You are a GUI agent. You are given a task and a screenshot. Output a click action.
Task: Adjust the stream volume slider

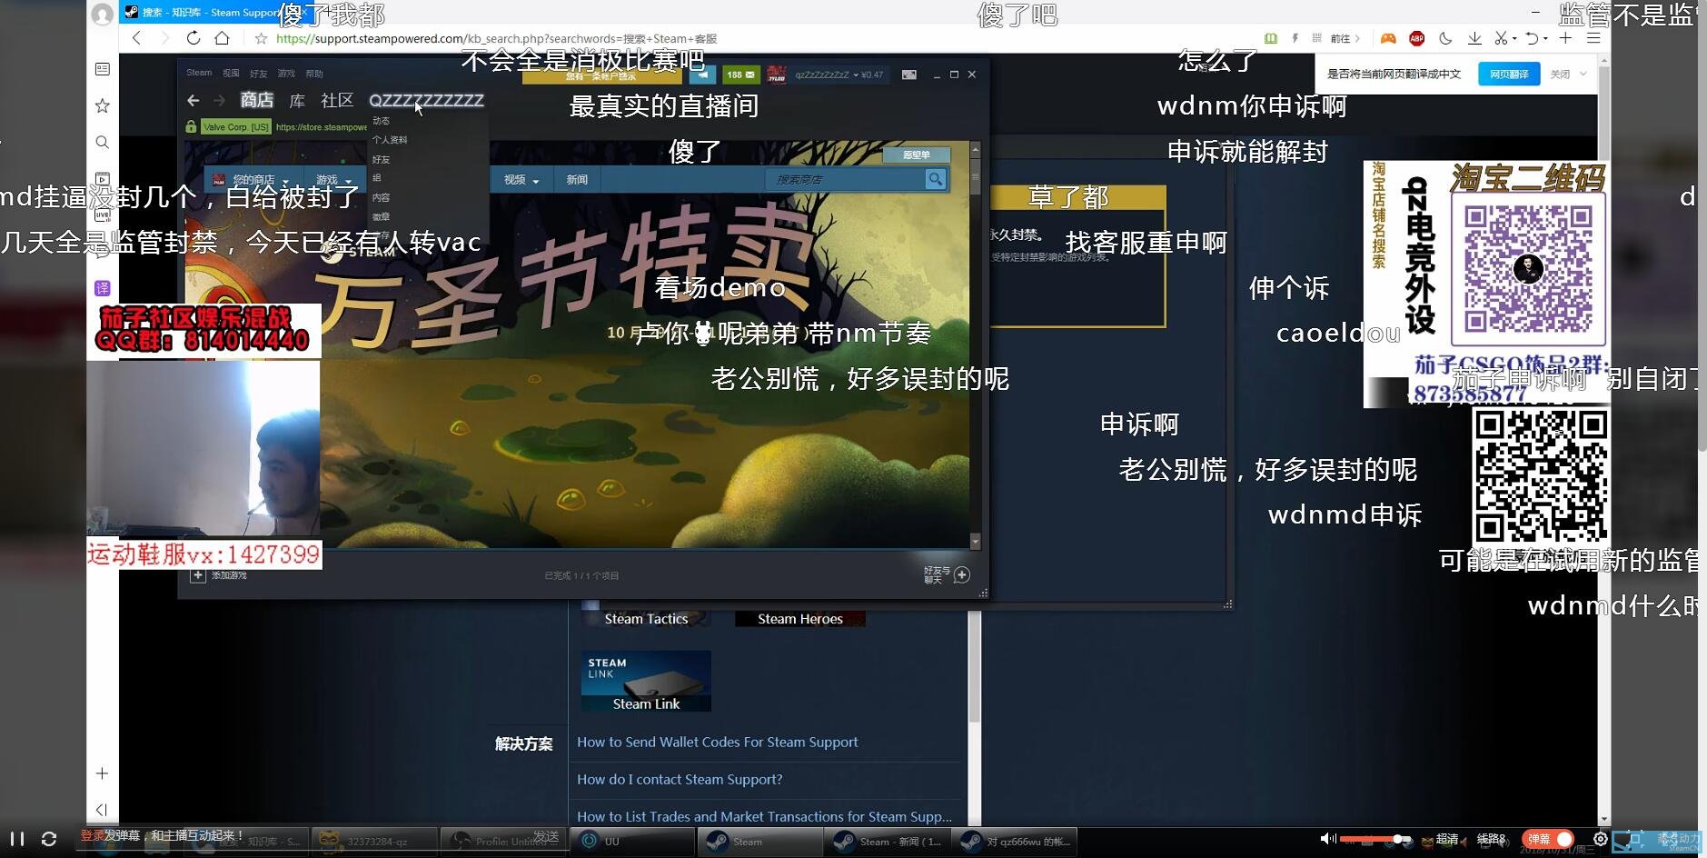1375,839
